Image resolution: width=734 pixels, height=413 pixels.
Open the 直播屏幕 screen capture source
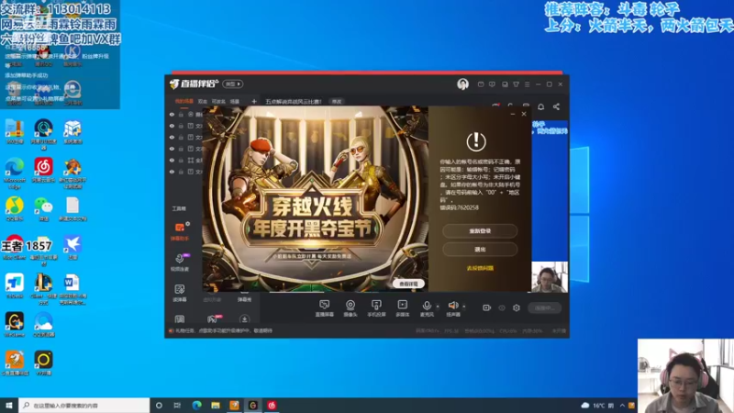[324, 308]
